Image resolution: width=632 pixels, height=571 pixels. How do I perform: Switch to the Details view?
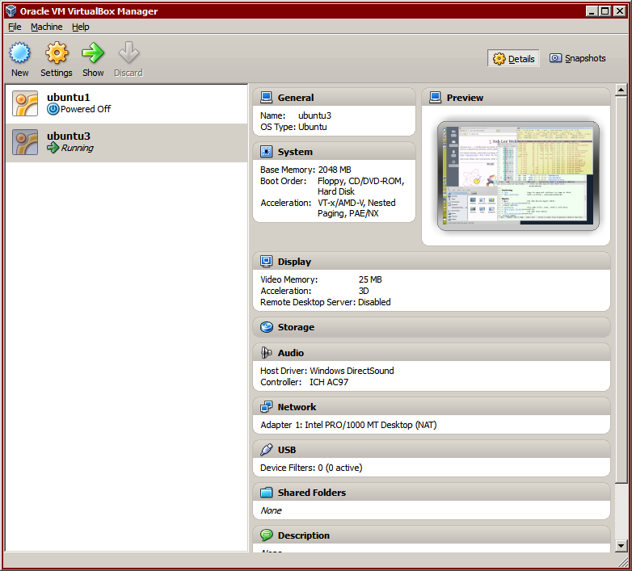513,59
